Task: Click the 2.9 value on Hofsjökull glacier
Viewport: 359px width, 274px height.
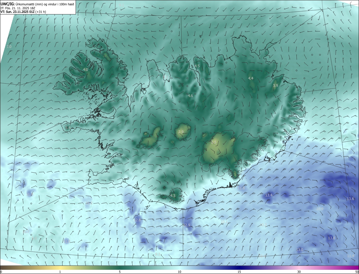Action: 181,132
